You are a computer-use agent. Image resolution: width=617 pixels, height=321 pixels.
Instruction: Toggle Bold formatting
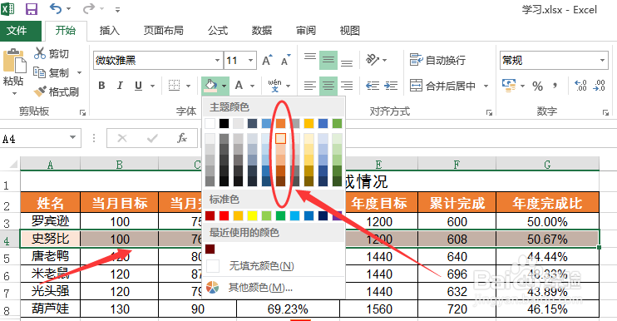pos(101,86)
